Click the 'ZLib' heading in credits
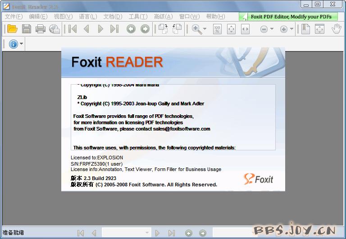The width and height of the screenshot is (346, 239). pos(82,97)
